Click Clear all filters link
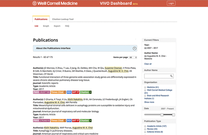 pos(148,64)
